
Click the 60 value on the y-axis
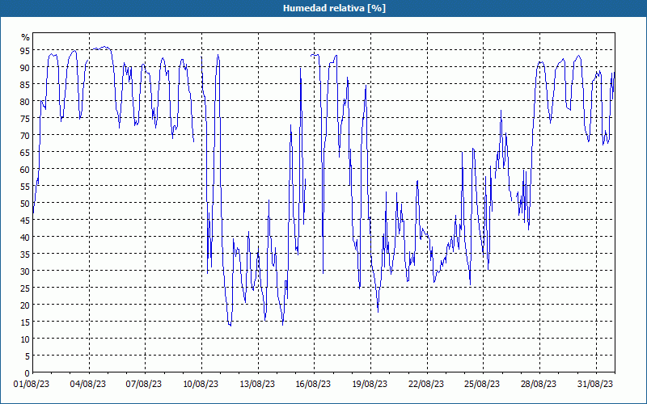coord(25,169)
